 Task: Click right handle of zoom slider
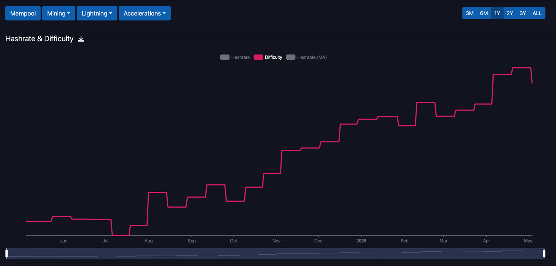click(x=544, y=253)
